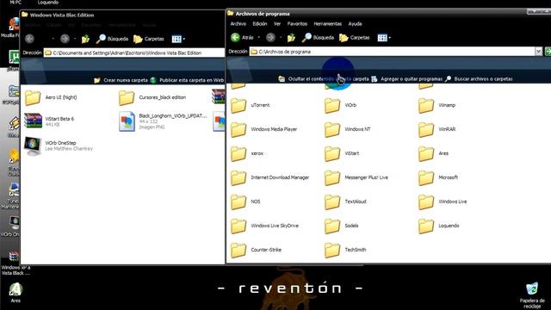The width and height of the screenshot is (551, 310).
Task: Select the Windows Media Player folder
Action: coord(264,129)
